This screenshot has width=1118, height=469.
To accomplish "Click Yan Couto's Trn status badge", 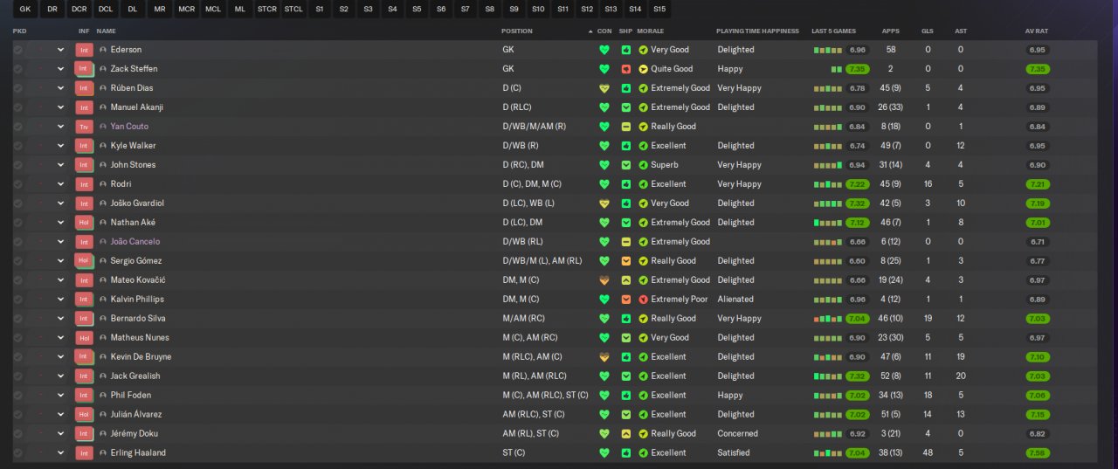I will point(85,127).
